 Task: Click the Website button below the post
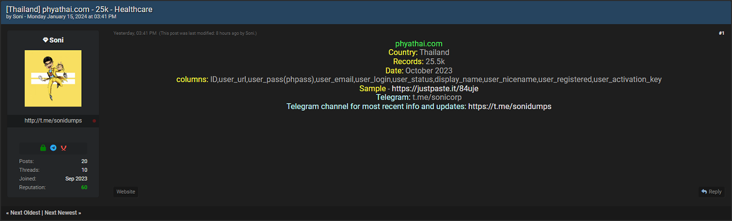click(x=126, y=192)
